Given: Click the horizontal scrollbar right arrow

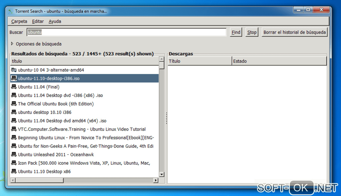Looking at the screenshot, I should click(x=155, y=180).
